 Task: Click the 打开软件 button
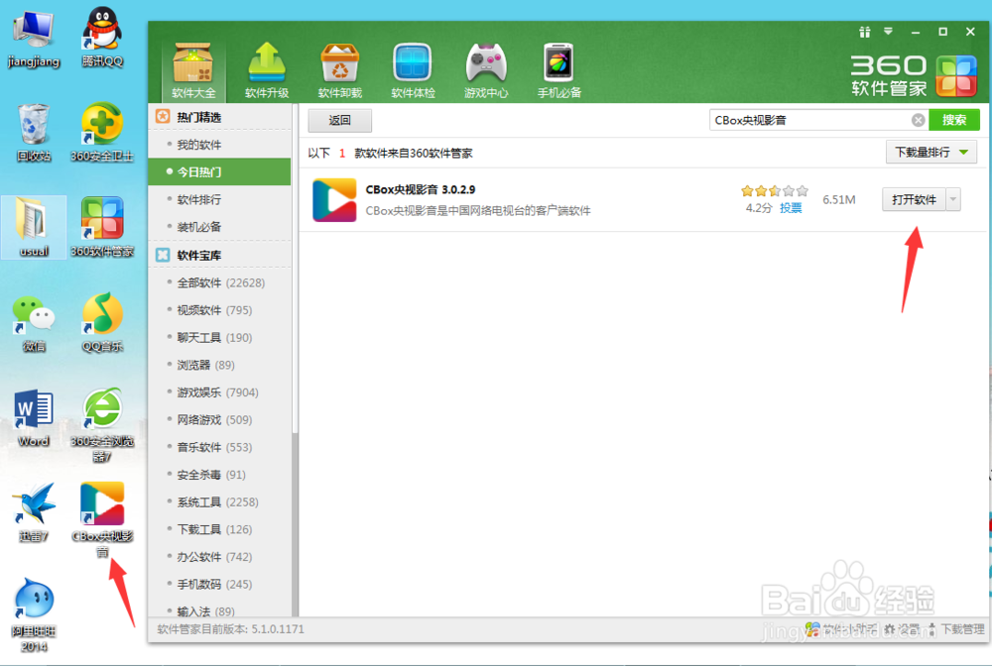(x=914, y=199)
